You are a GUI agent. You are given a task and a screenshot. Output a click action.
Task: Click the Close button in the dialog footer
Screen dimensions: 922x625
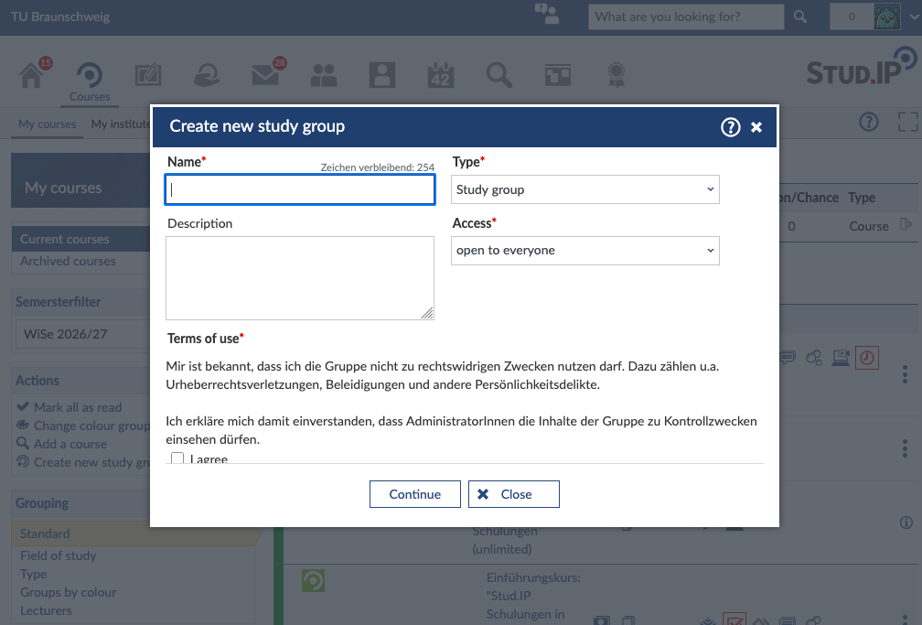click(514, 494)
